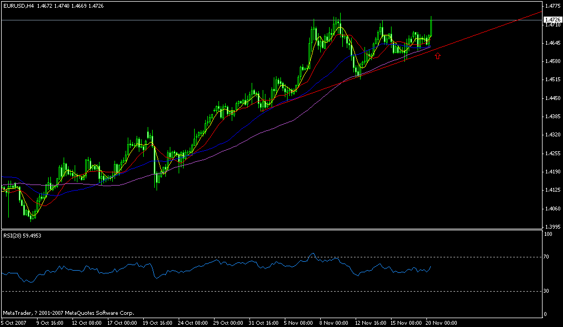563x327 pixels.
Task: Click the 1.4450 price axis label
Action: [552, 98]
